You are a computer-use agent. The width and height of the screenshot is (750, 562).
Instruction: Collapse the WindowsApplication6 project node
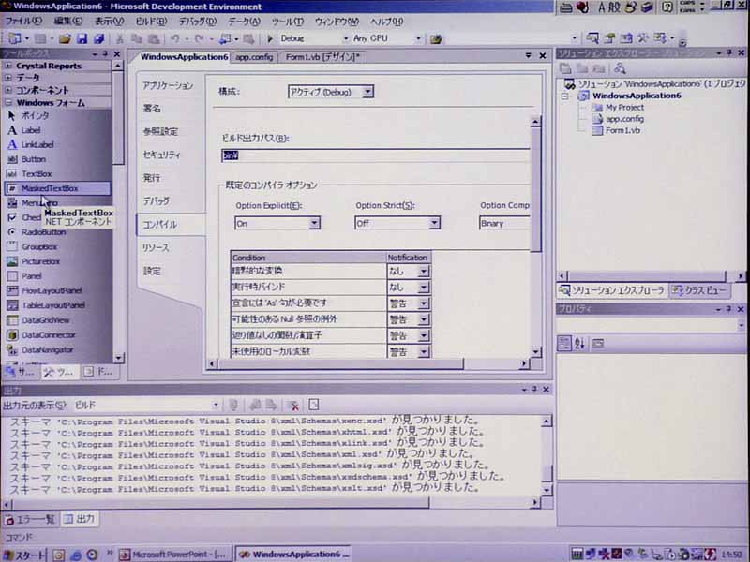(565, 96)
